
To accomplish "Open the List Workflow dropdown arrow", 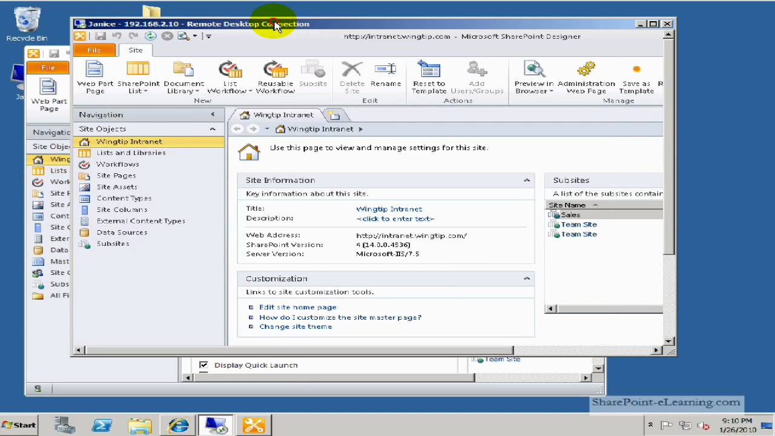I will (x=250, y=91).
